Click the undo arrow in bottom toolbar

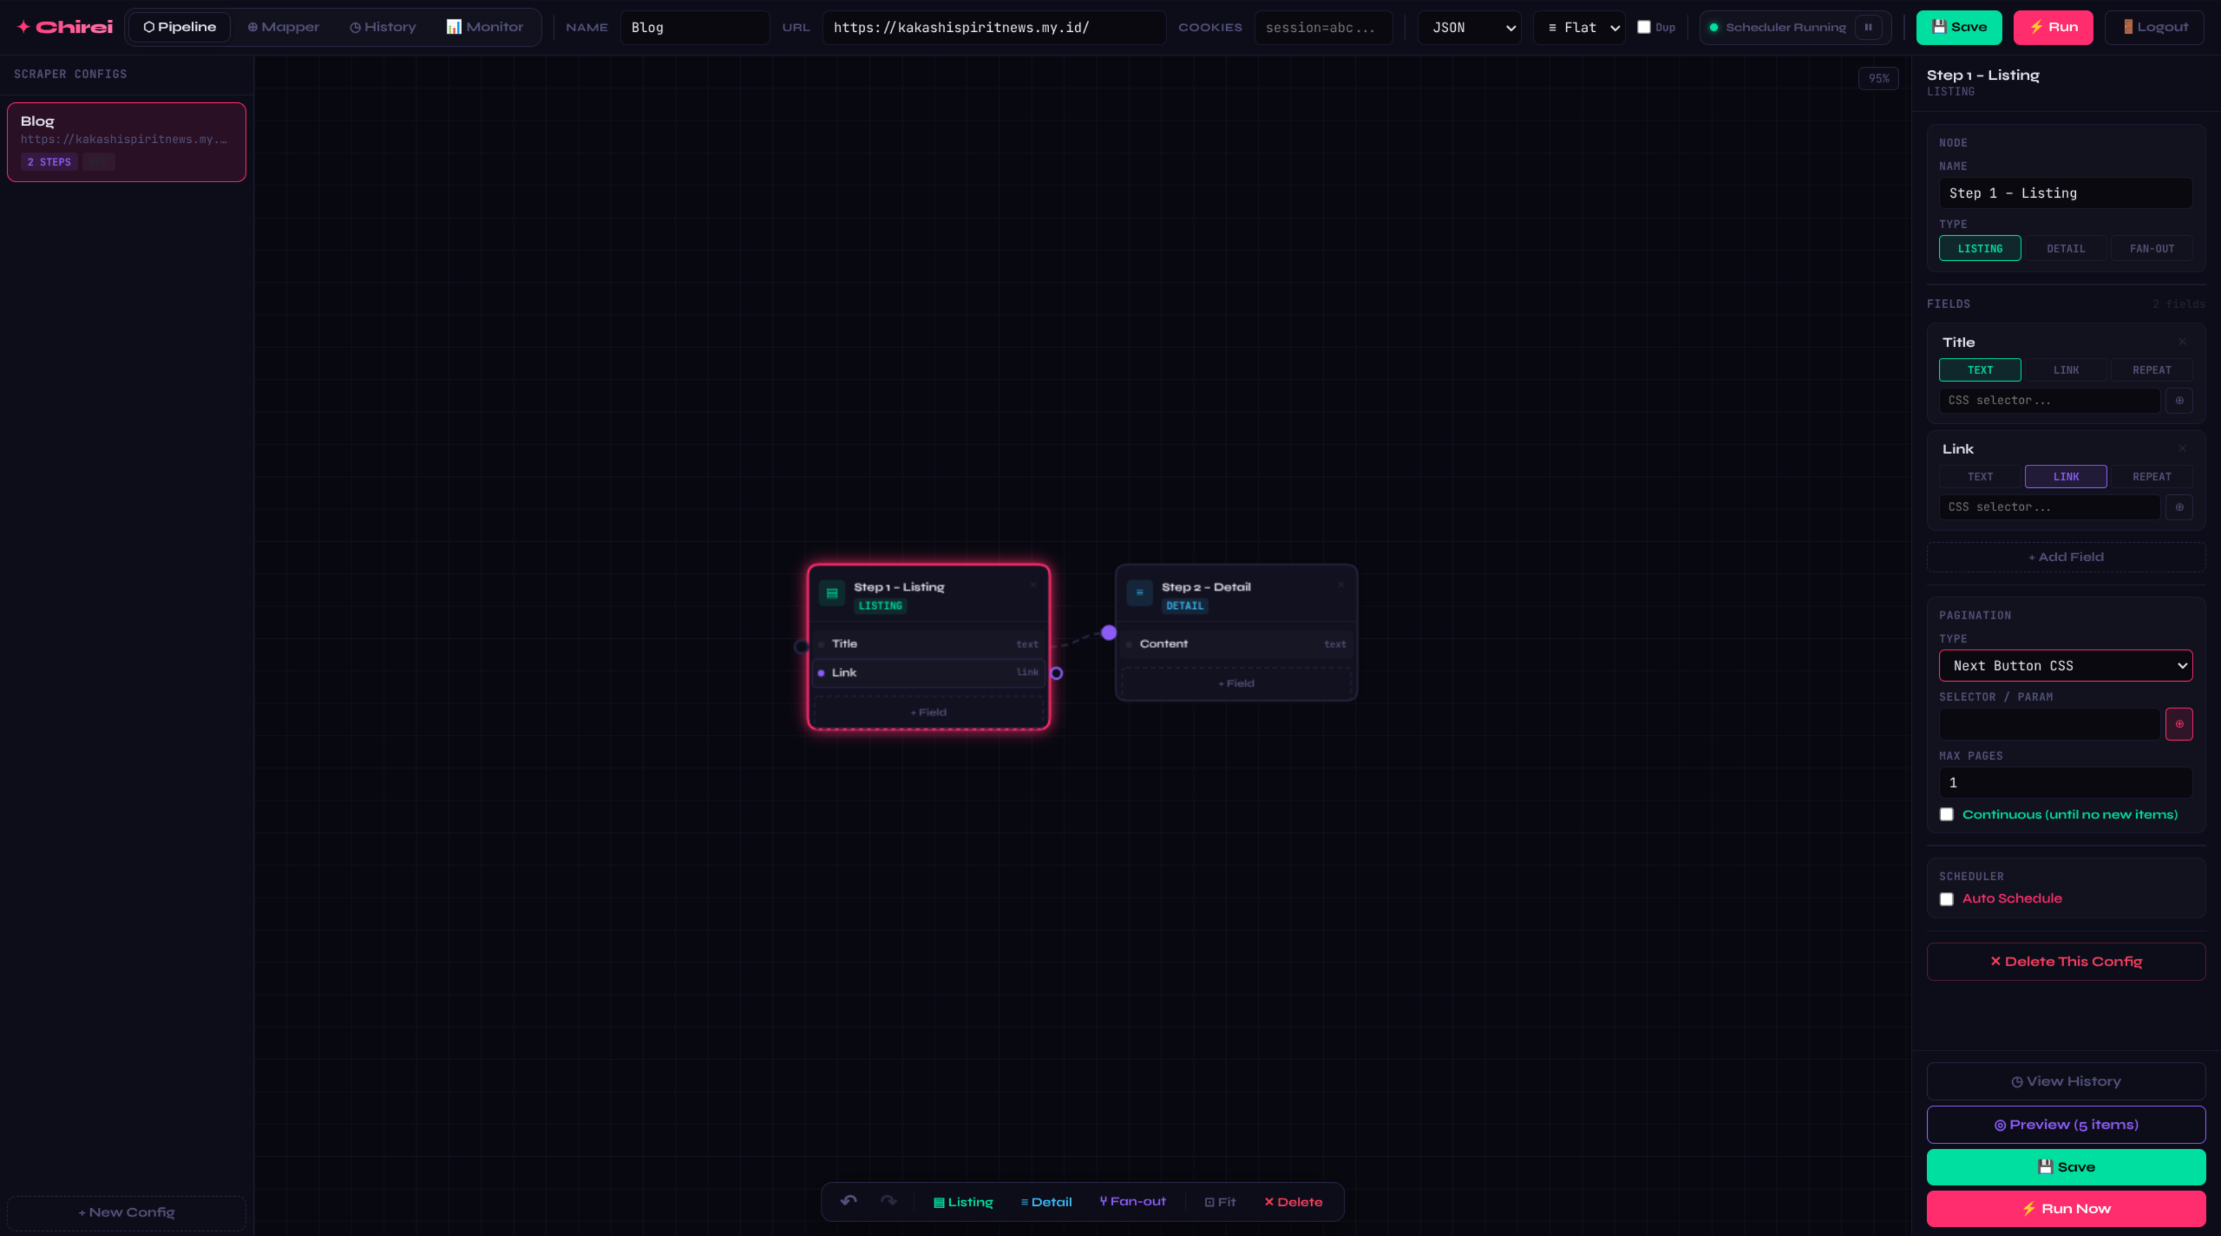click(848, 1201)
